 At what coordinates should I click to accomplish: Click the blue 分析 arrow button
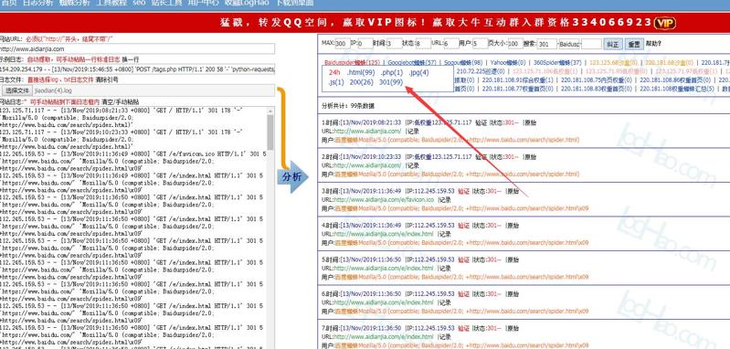(x=292, y=177)
